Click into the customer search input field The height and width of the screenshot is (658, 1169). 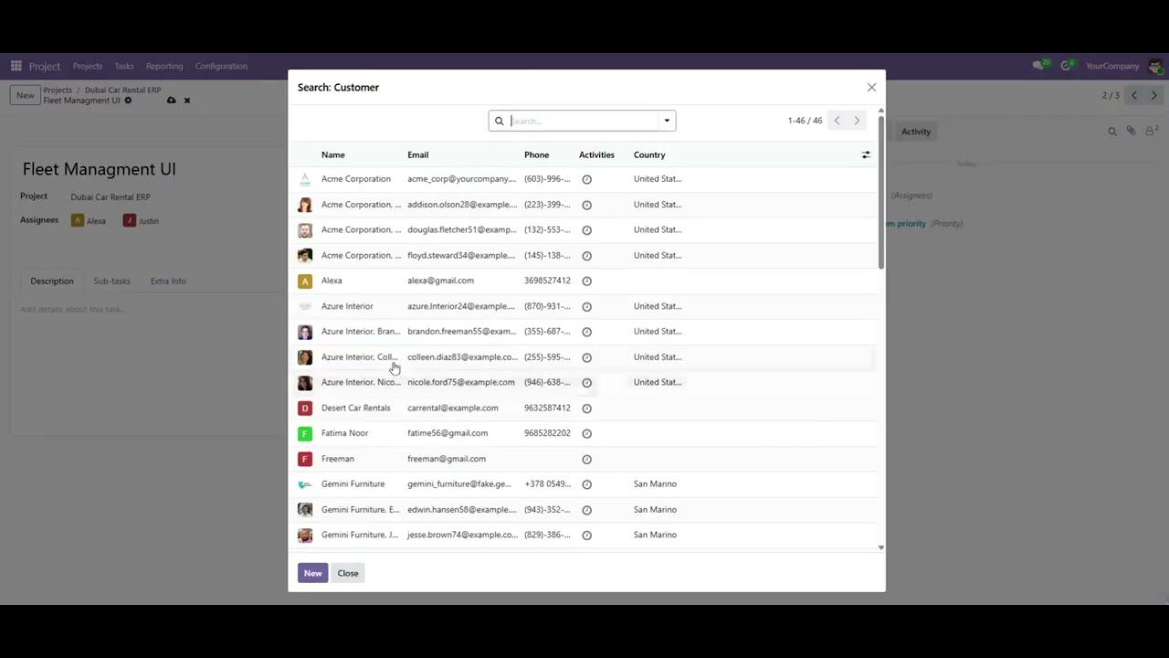[583, 121]
